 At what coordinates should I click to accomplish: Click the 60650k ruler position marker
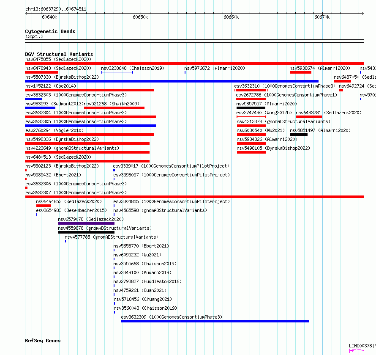140,17
